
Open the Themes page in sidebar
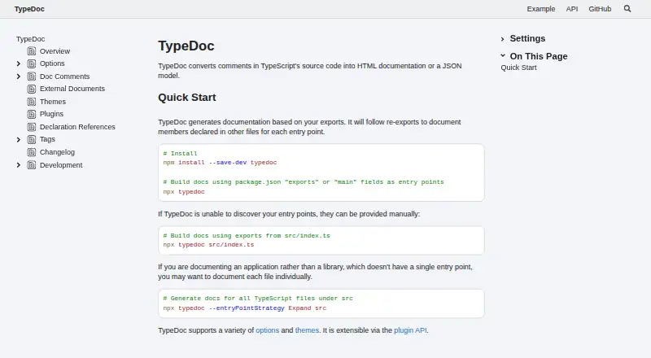tap(53, 102)
